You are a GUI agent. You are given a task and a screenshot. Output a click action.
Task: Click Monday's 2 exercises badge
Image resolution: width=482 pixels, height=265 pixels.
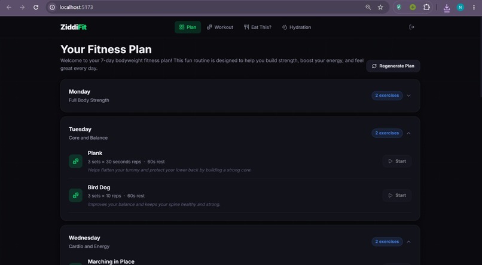point(387,95)
